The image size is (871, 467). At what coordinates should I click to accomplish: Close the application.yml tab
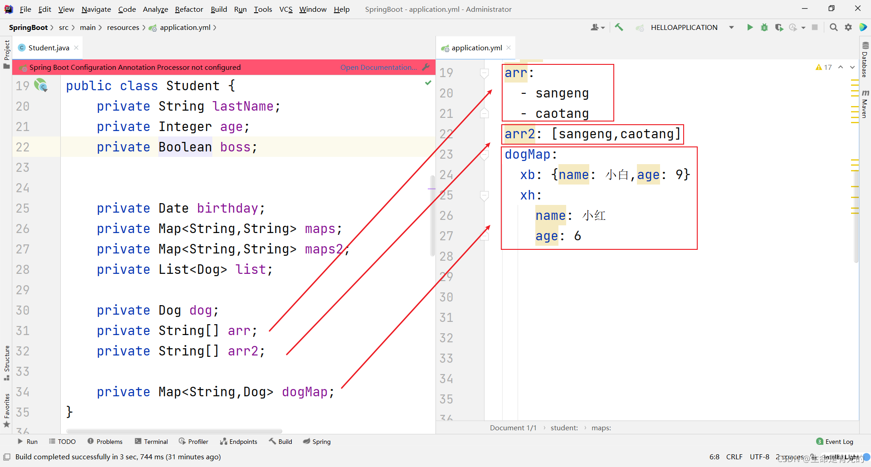pos(509,48)
